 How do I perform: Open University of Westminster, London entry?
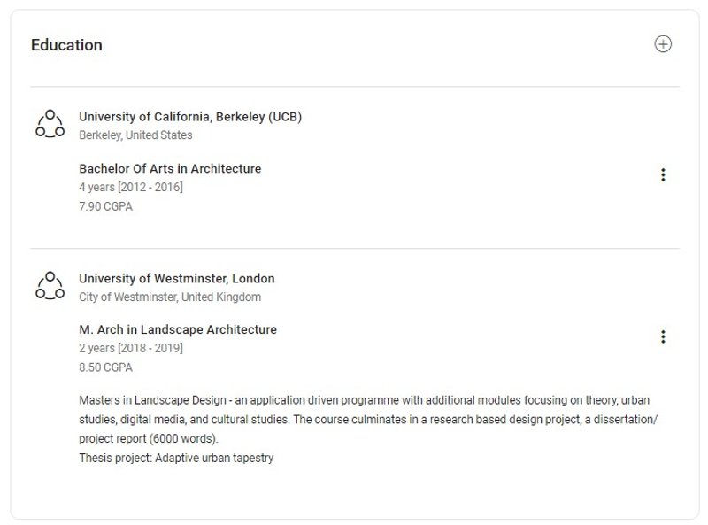tap(177, 278)
